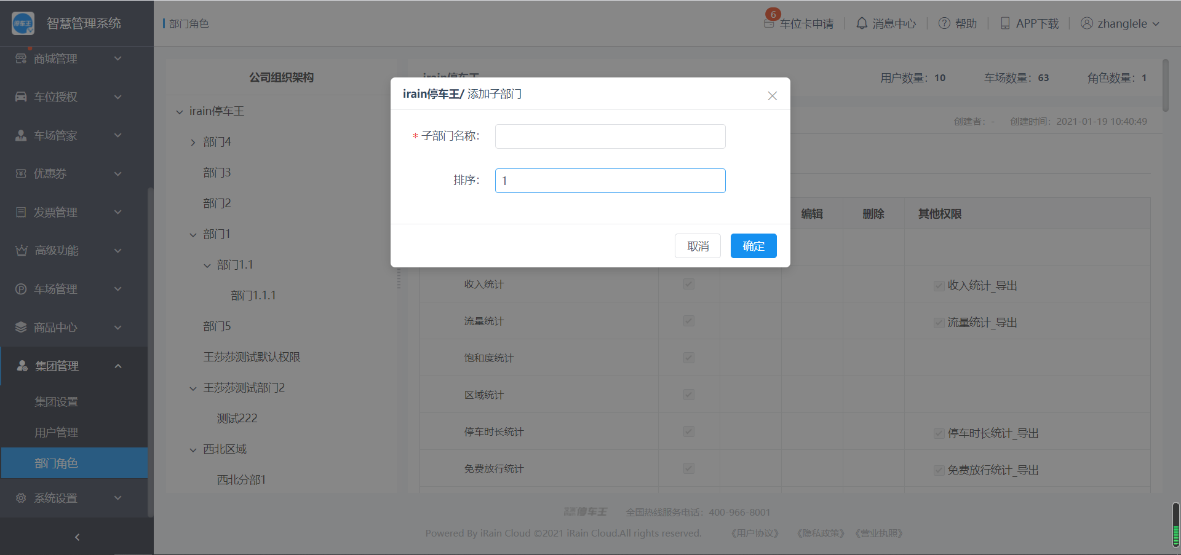This screenshot has height=555, width=1181.
Task: Click the 车位卡申请 card icon
Action: click(769, 24)
